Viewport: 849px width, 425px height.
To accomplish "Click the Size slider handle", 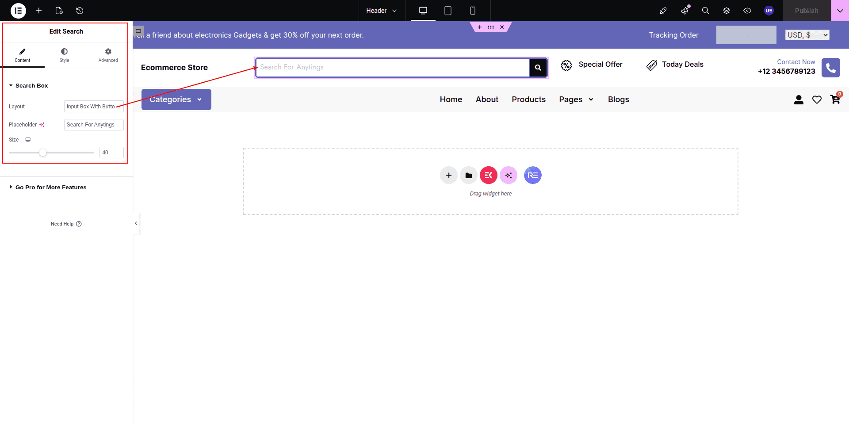I will point(43,153).
